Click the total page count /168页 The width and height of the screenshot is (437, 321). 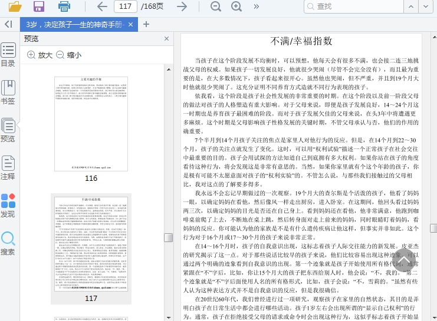[x=152, y=6]
